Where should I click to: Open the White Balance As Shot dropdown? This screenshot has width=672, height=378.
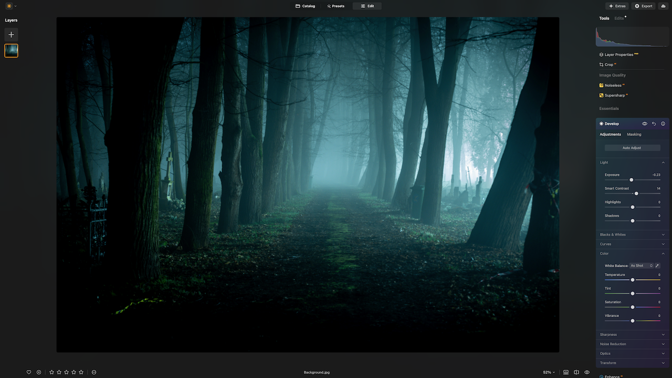(x=642, y=266)
